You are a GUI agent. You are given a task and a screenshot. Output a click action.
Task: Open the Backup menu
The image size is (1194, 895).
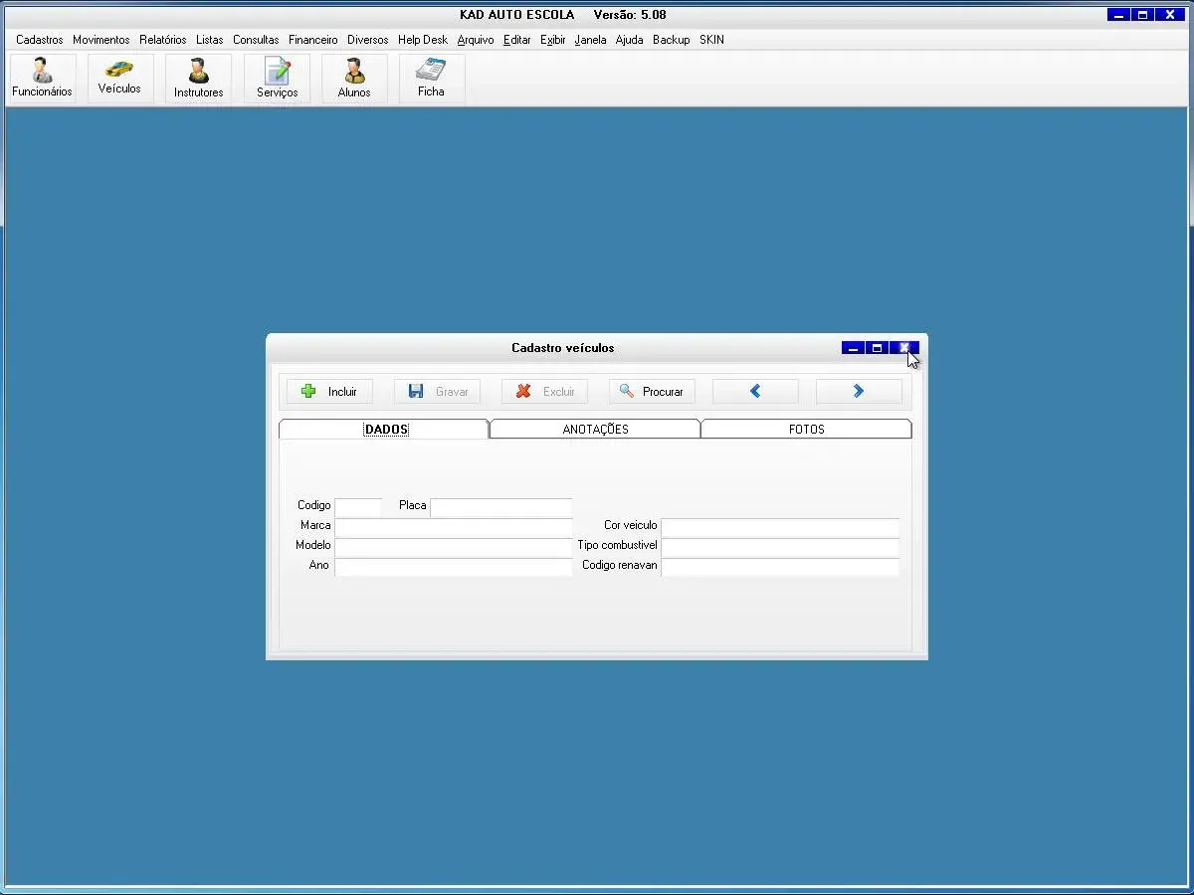click(x=672, y=40)
